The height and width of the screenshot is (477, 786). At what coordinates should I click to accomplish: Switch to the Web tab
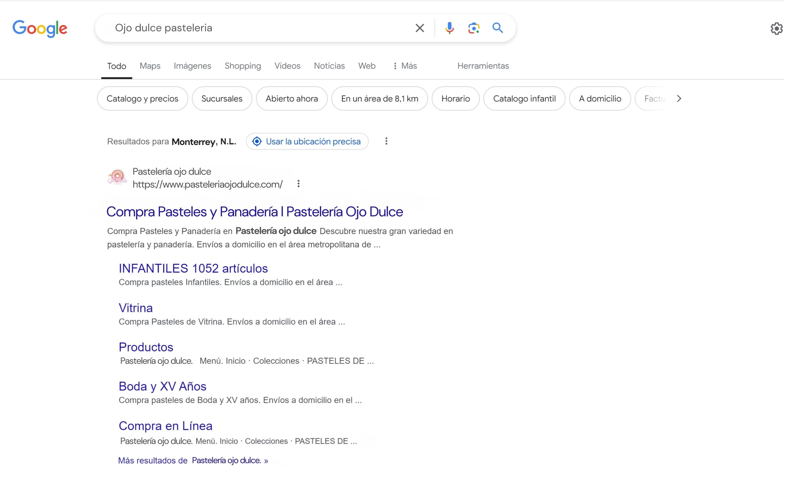(367, 66)
